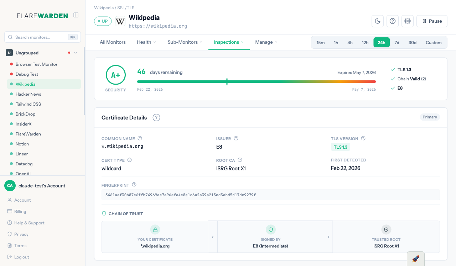Open the Sub-Monitors dropdown
This screenshot has width=456, height=266.
(185, 42)
